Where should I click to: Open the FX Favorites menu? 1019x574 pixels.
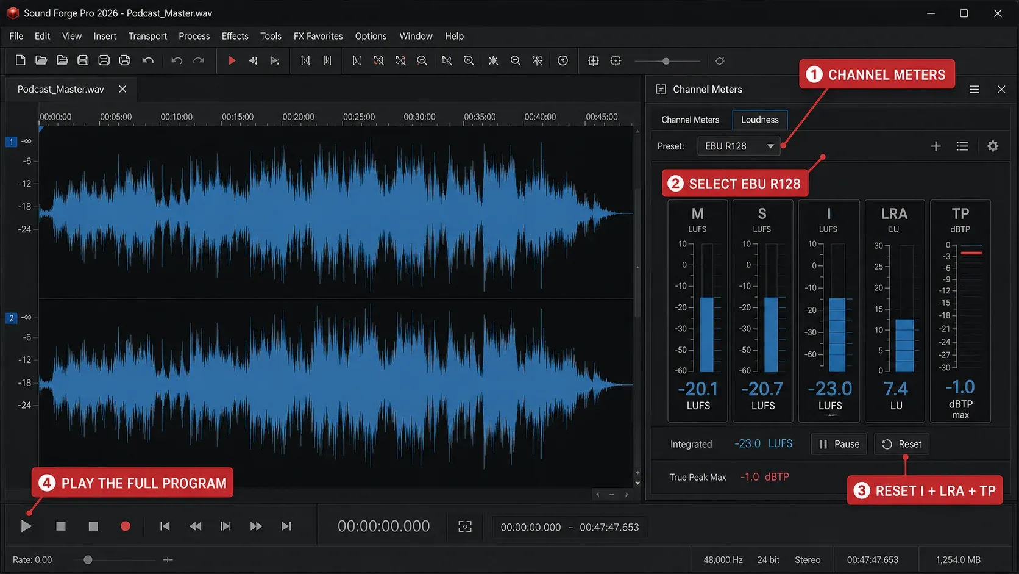click(x=318, y=36)
